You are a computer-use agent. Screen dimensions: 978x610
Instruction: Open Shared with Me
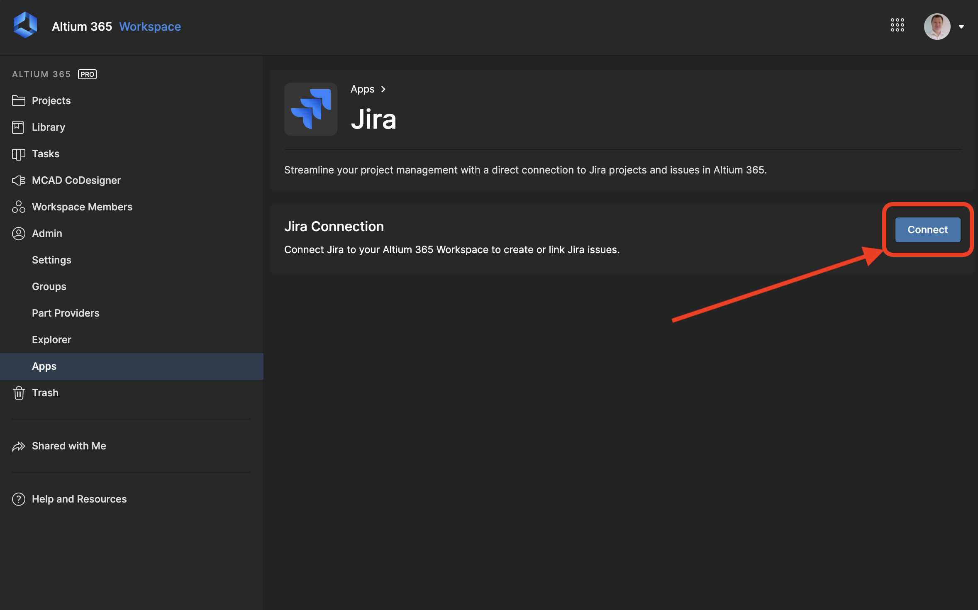click(x=132, y=446)
